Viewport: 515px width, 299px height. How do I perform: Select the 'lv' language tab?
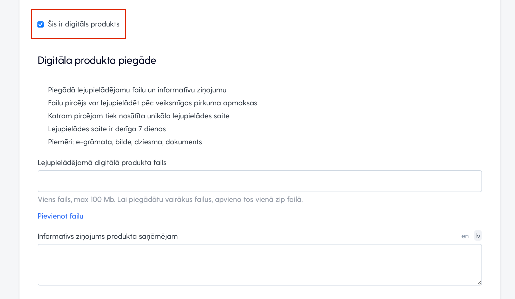coord(478,236)
